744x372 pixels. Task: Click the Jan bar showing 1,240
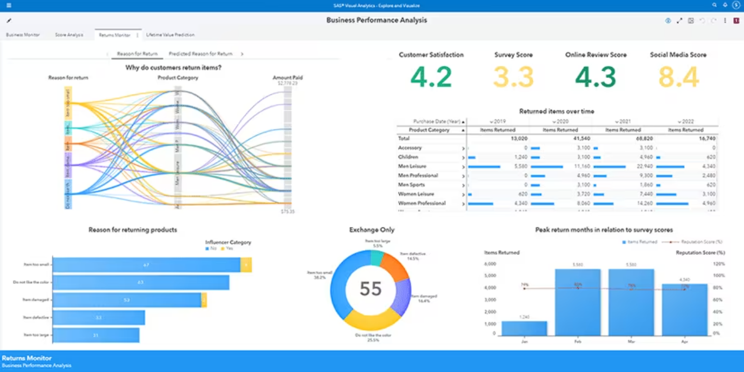tap(524, 328)
